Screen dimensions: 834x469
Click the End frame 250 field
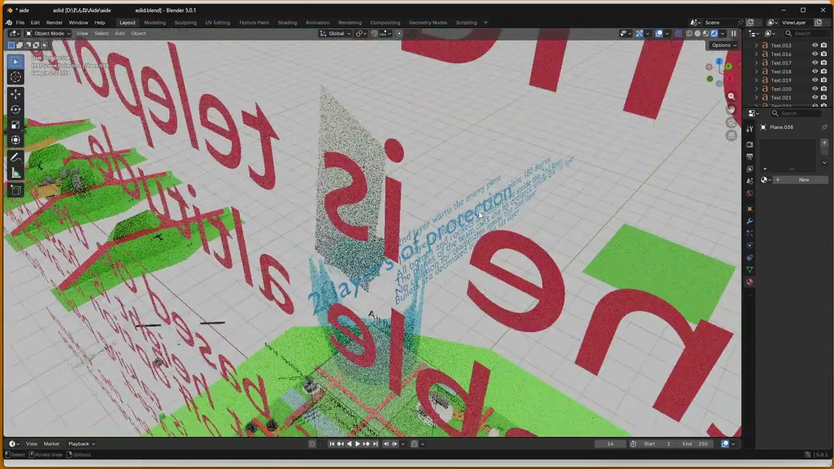click(x=695, y=444)
